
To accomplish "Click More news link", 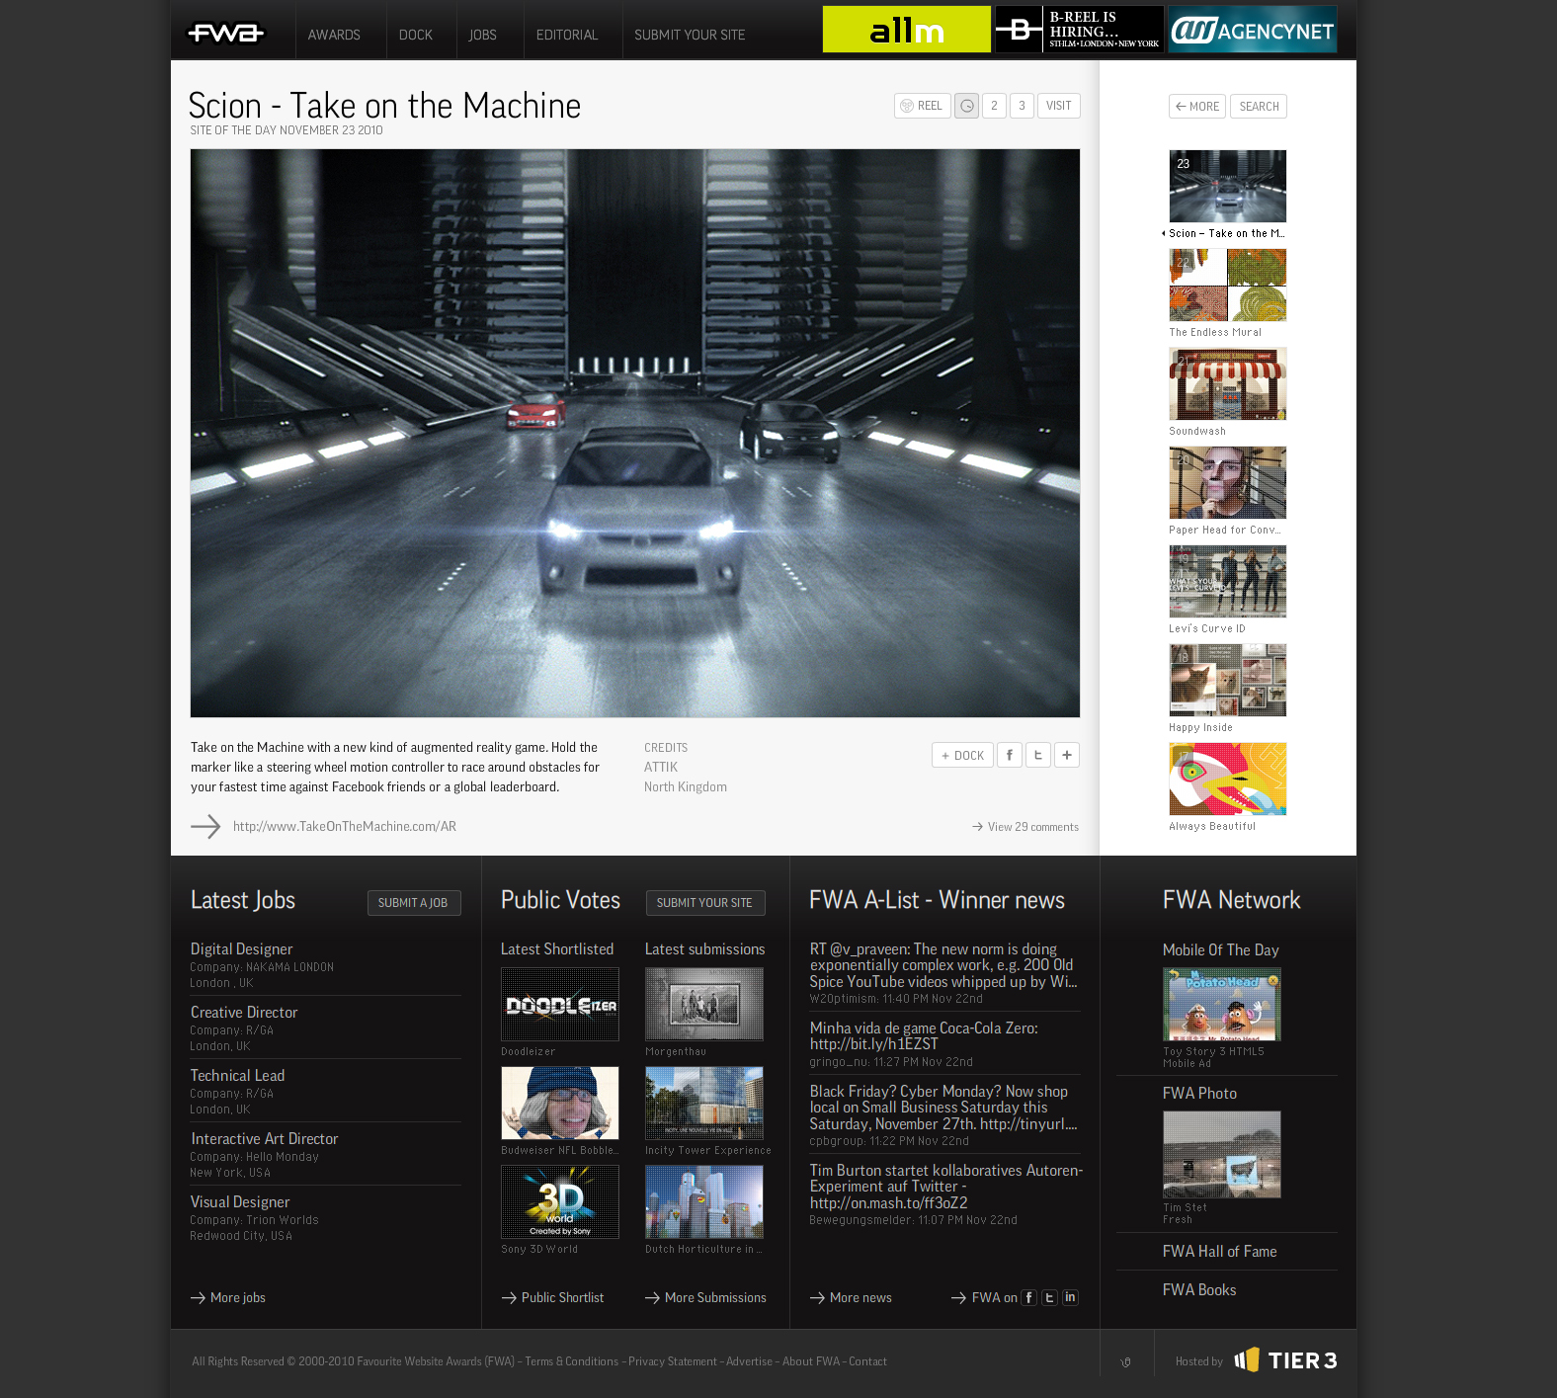I will point(852,1297).
